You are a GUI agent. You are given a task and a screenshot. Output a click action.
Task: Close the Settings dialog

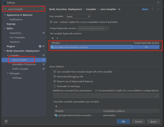point(158,3)
